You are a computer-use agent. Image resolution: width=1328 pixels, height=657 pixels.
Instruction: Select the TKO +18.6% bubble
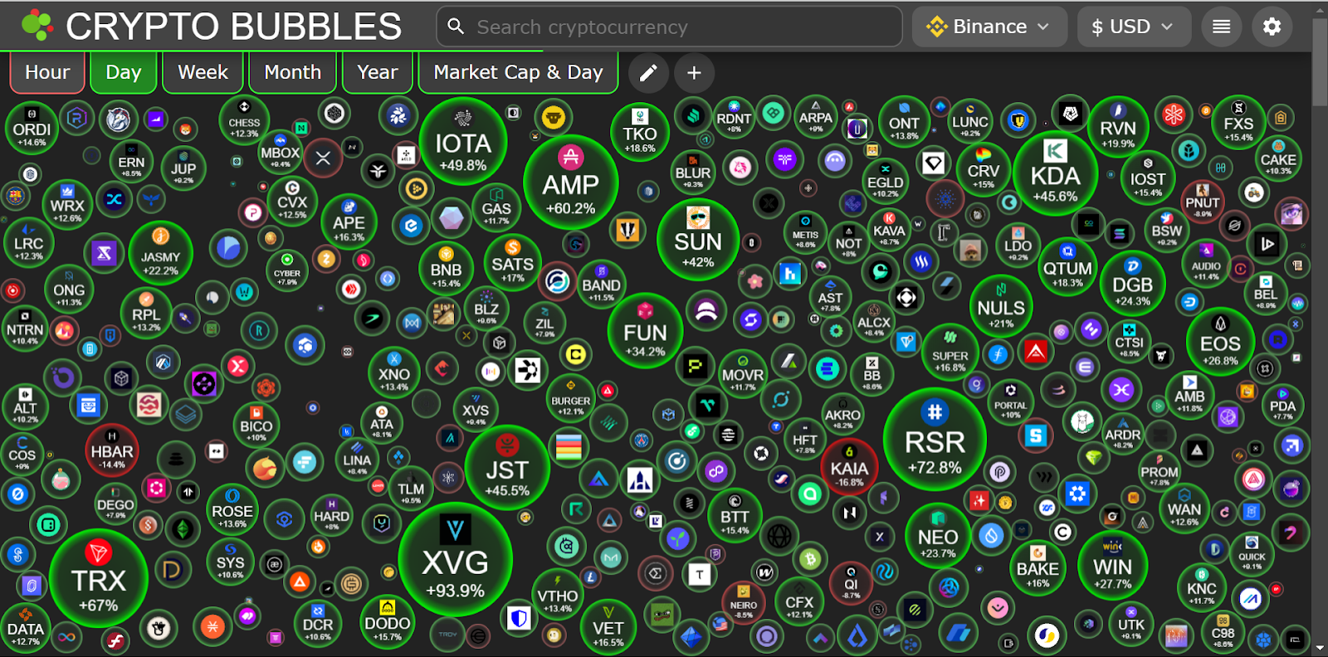640,132
